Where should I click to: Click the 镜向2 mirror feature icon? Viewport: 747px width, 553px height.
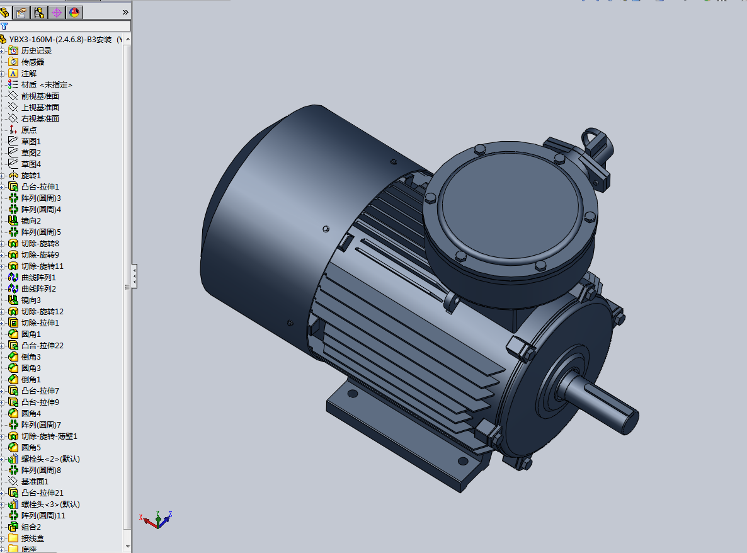14,220
